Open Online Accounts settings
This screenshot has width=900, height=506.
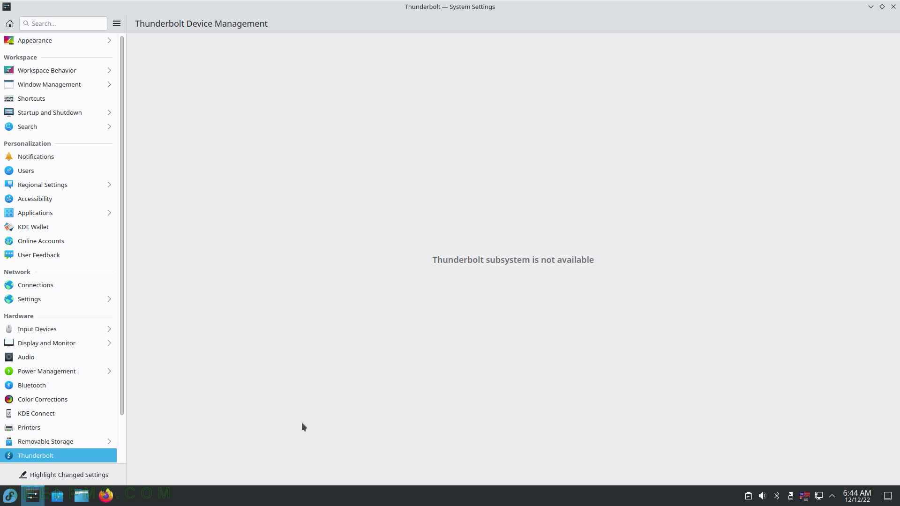pos(58,241)
